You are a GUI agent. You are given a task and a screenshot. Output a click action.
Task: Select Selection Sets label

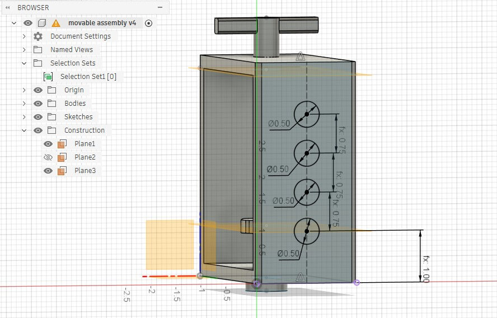pos(73,63)
